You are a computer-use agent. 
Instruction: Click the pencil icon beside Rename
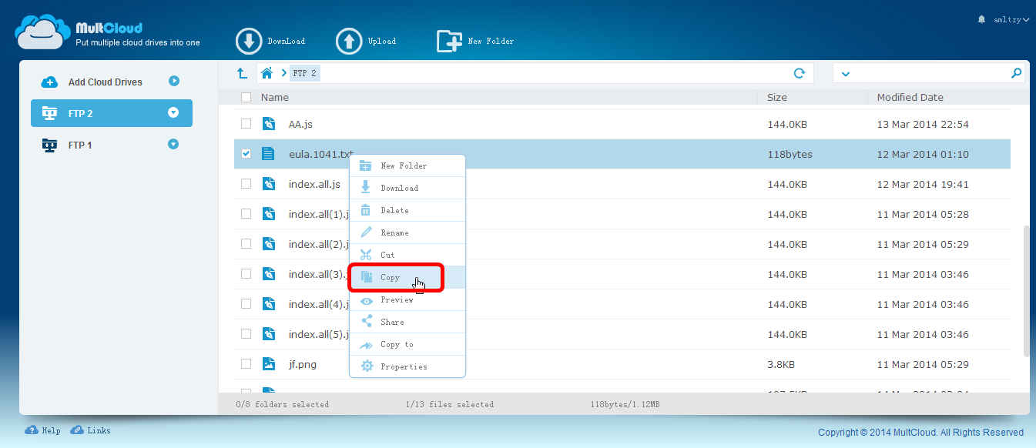[367, 232]
